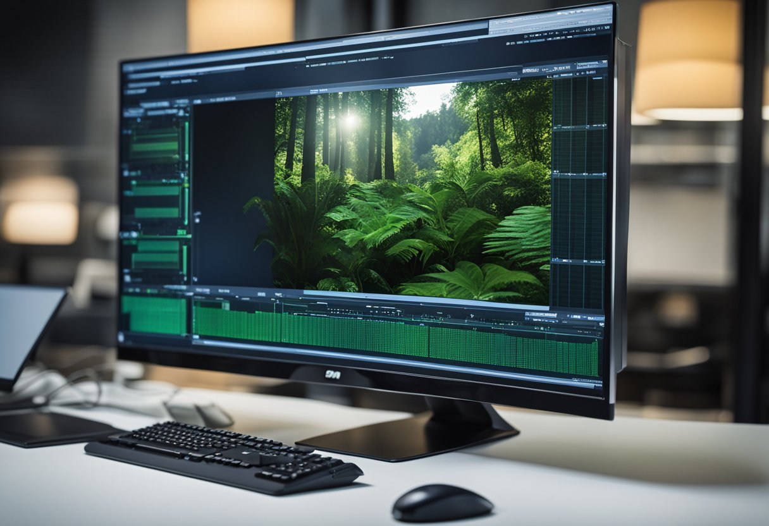The width and height of the screenshot is (769, 526).
Task: Expand the header bar above the right grid panel
Action: [579, 65]
